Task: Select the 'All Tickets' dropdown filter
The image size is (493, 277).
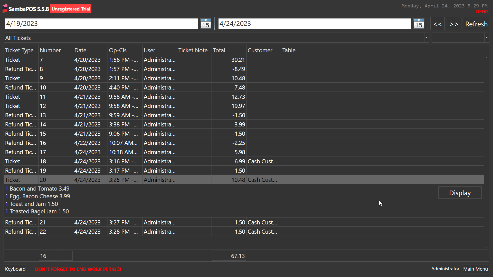Action: 216,37
